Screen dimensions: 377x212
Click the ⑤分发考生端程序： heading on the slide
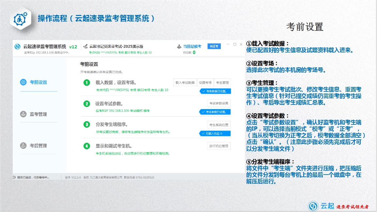click(270, 162)
